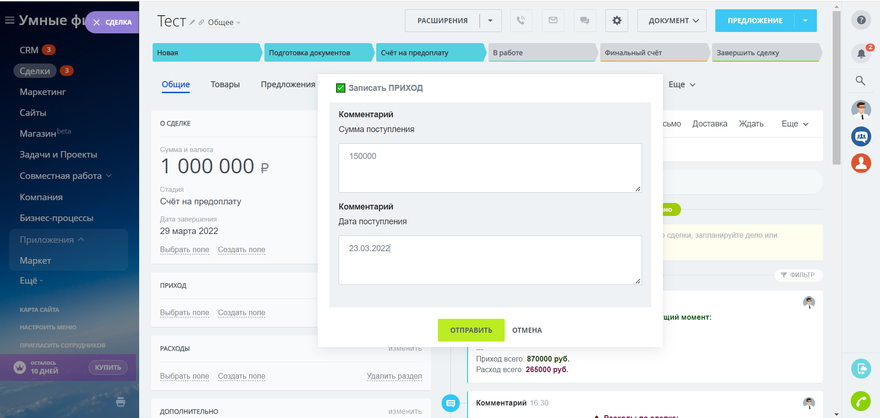The width and height of the screenshot is (880, 418).
Task: Click the printer icon in left sidebar
Action: [121, 402]
